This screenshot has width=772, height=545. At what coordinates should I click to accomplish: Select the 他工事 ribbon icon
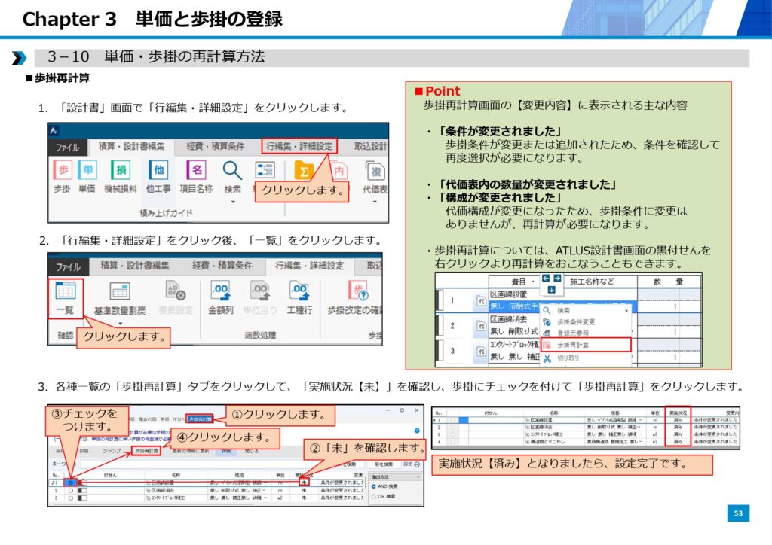tap(158, 170)
